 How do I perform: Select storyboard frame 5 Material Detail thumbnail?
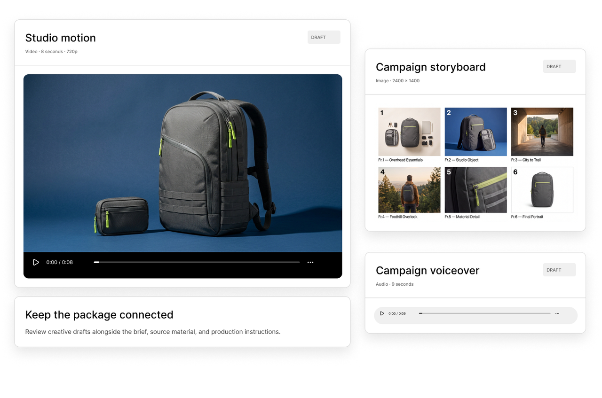click(x=476, y=190)
